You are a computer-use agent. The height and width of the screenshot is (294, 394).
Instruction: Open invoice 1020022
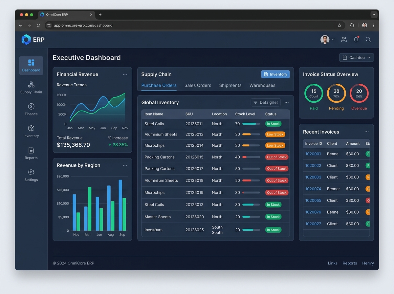pos(313,165)
